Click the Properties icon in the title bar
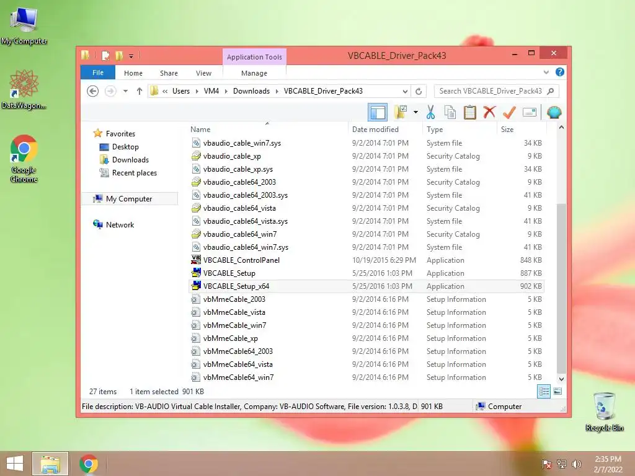Screen dimensions: 635x476 point(105,55)
